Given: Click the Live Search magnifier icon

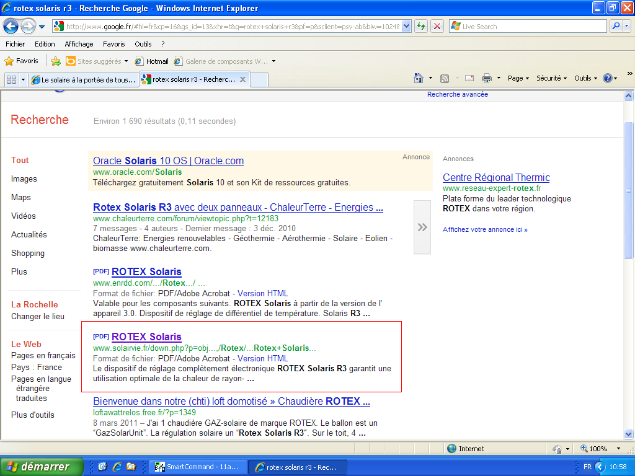Looking at the screenshot, I should (x=616, y=26).
